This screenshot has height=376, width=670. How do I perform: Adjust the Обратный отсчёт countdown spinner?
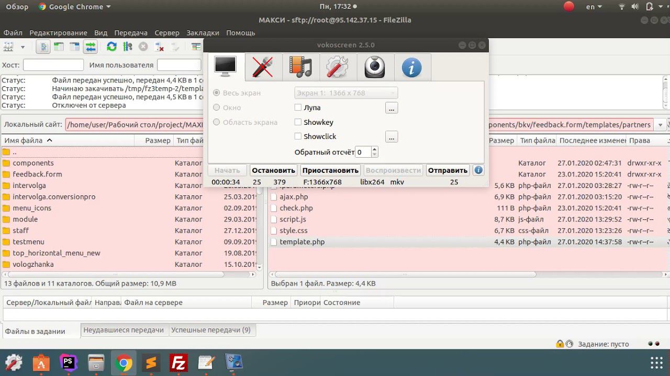coord(366,152)
